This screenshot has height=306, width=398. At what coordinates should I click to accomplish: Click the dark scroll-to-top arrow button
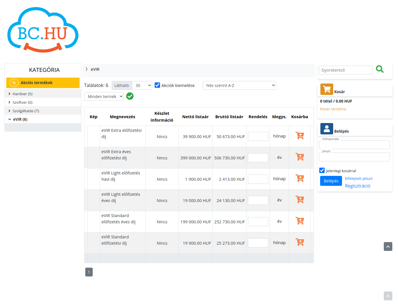[388, 247]
